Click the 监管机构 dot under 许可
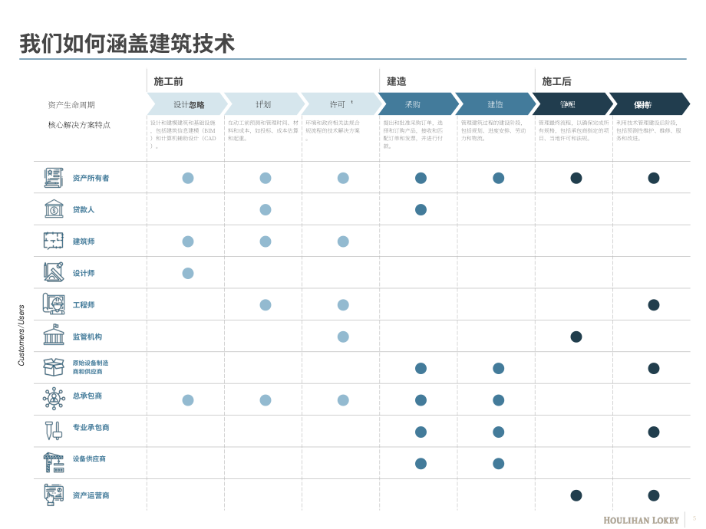Image resolution: width=706 pixels, height=529 pixels. click(343, 337)
